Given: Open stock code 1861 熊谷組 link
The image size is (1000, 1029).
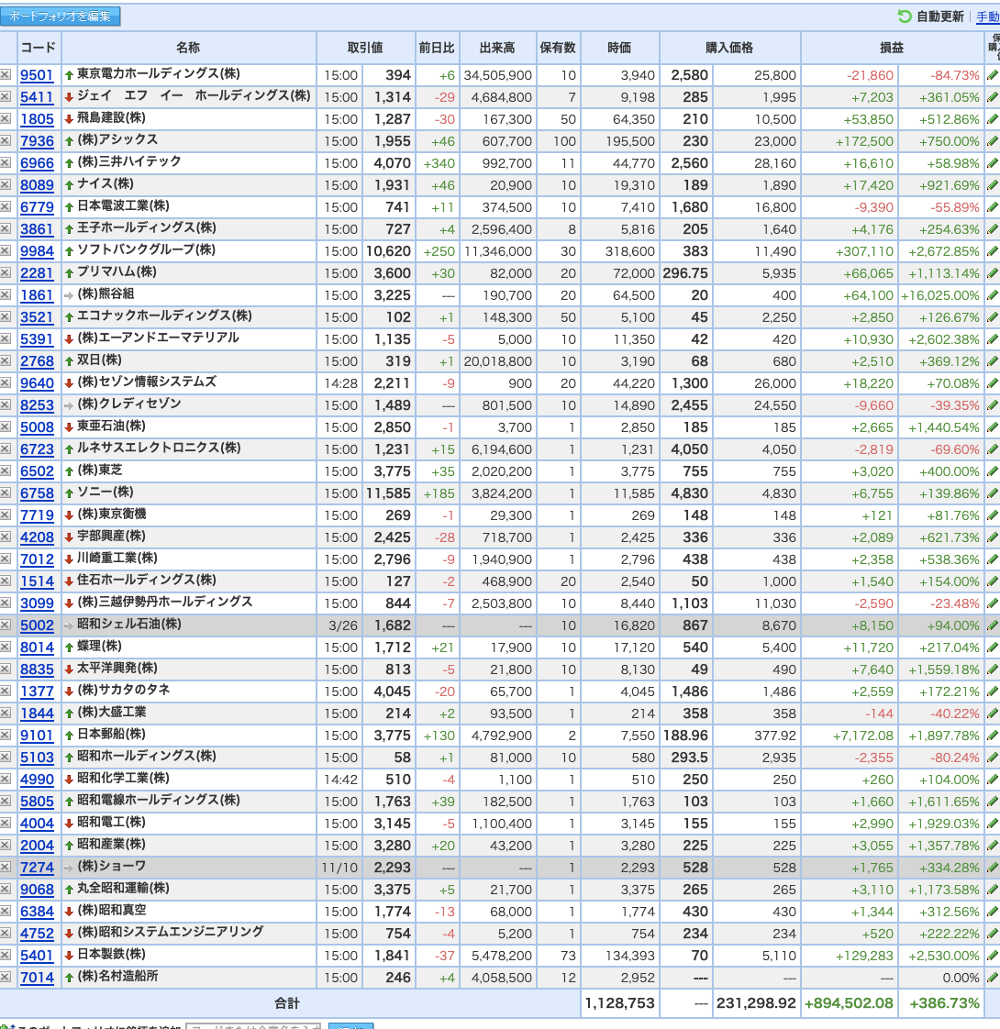Looking at the screenshot, I should [x=37, y=295].
